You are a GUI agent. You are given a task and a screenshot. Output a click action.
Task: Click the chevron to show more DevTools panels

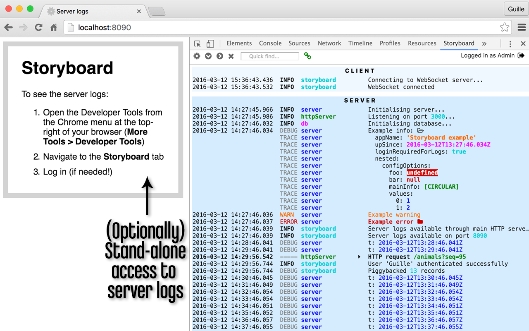[x=484, y=43]
